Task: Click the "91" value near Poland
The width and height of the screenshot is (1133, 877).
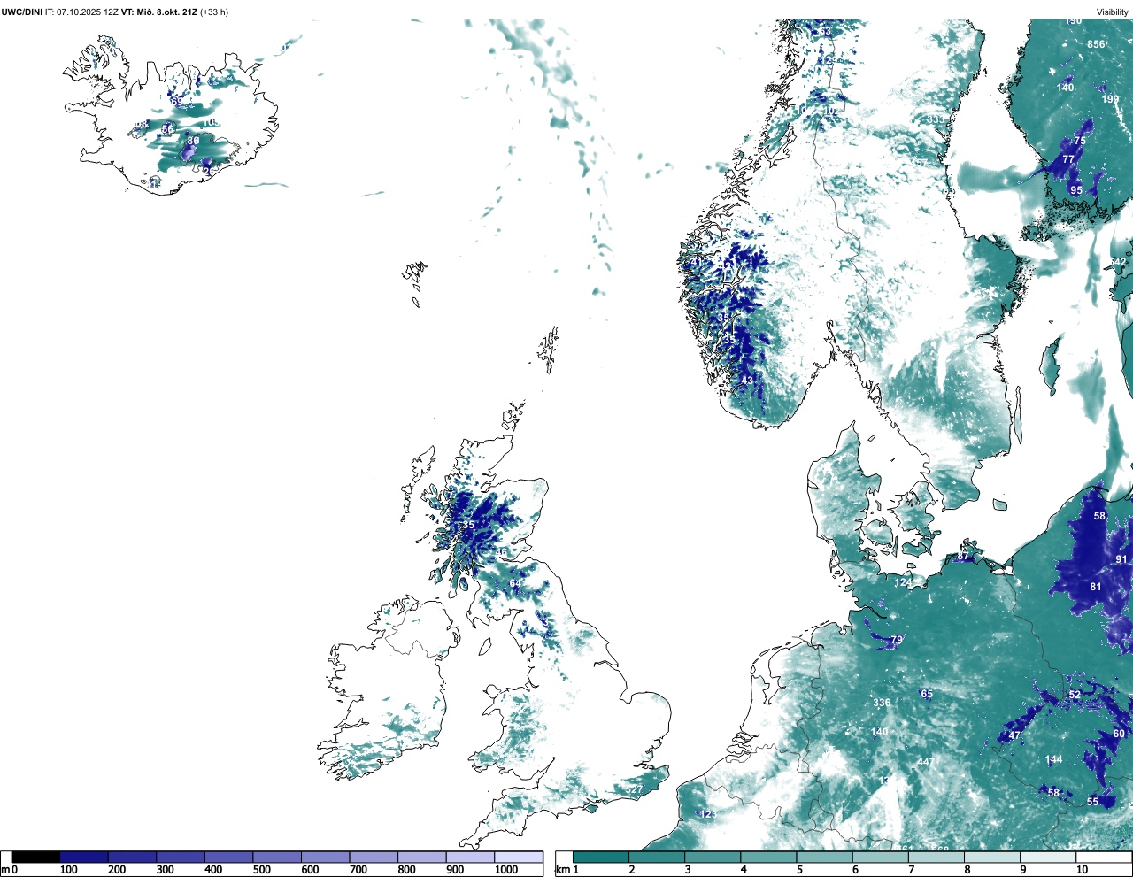Action: [1121, 559]
